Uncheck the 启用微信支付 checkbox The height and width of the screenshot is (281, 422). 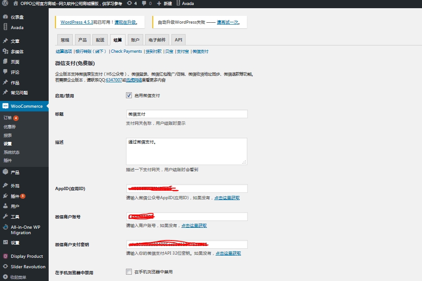tap(129, 95)
